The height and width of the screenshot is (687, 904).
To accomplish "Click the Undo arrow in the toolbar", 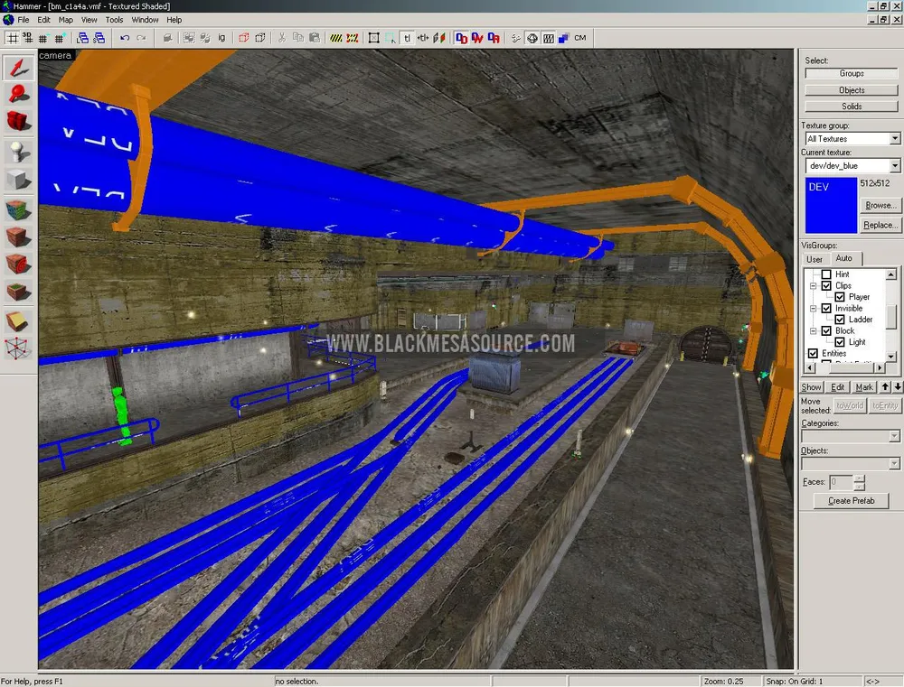I will pos(125,38).
